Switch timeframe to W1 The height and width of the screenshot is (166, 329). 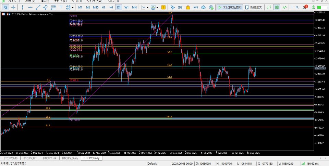click(126, 7)
